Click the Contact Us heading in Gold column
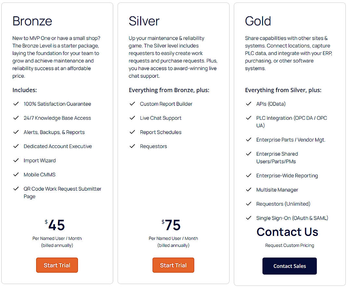Viewport: 348px width, 288px height. [x=287, y=232]
